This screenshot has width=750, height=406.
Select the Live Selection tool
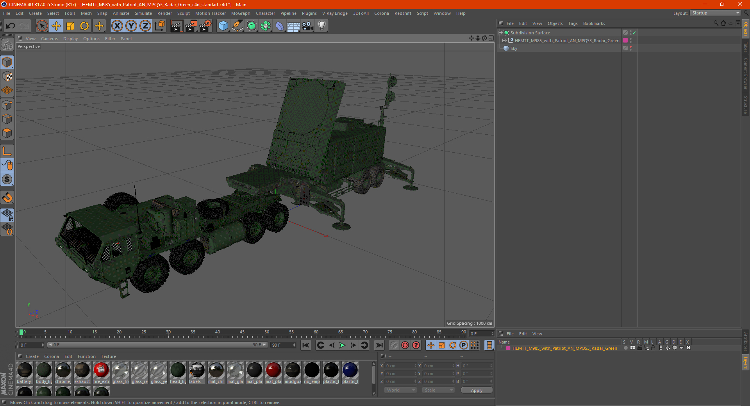(x=42, y=26)
